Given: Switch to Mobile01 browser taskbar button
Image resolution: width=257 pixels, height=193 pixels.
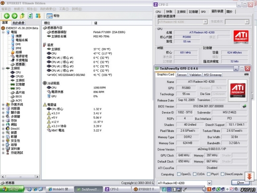Looking at the screenshot, I should tap(60, 189).
